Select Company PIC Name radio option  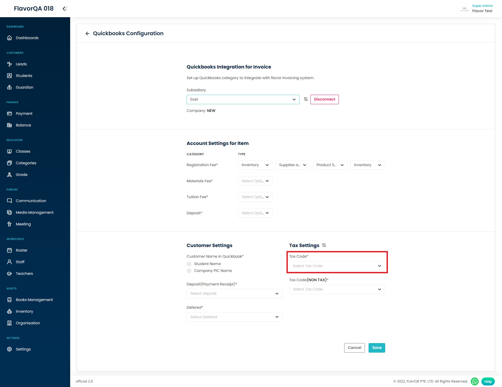(x=189, y=271)
